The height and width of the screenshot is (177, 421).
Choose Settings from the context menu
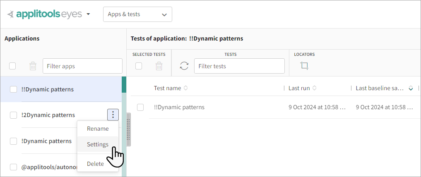click(x=98, y=144)
